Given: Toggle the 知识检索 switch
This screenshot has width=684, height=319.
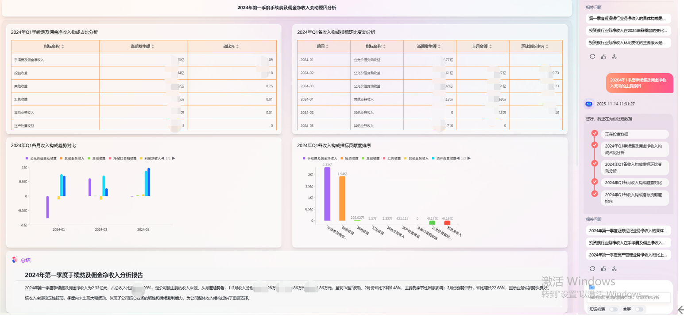Looking at the screenshot, I should pyautogui.click(x=613, y=309).
